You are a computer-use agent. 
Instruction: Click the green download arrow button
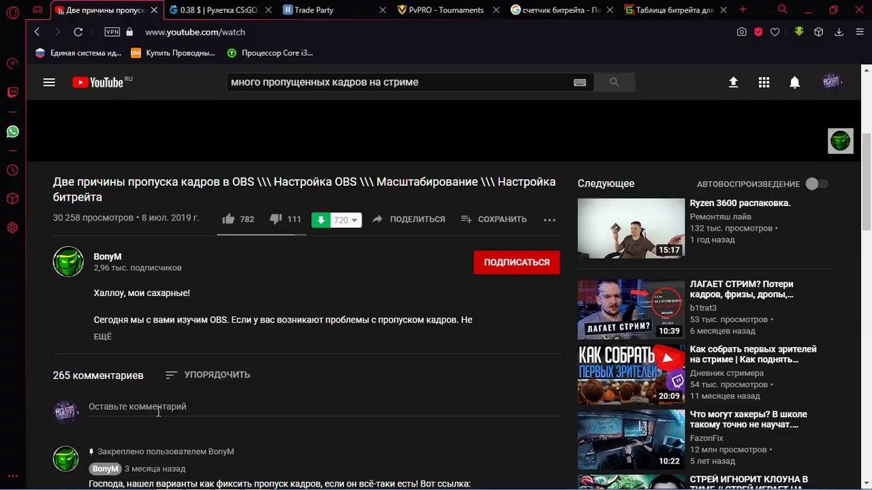click(x=321, y=220)
